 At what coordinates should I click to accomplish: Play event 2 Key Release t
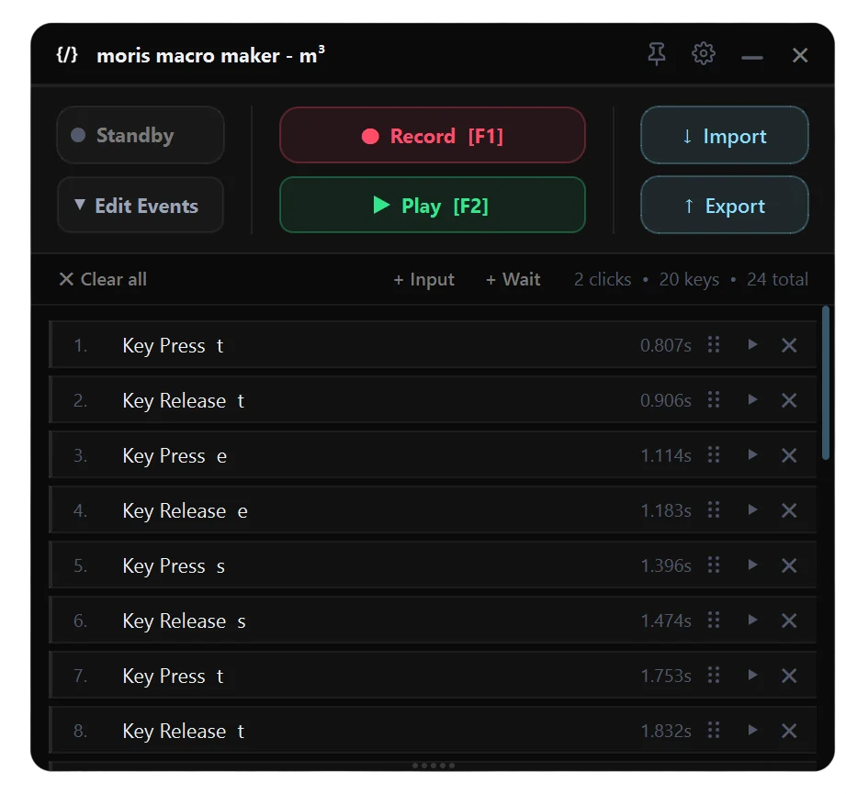(752, 399)
